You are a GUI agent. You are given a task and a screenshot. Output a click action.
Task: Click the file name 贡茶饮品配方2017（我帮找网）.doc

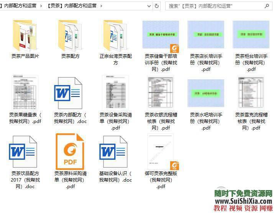pos(25,180)
